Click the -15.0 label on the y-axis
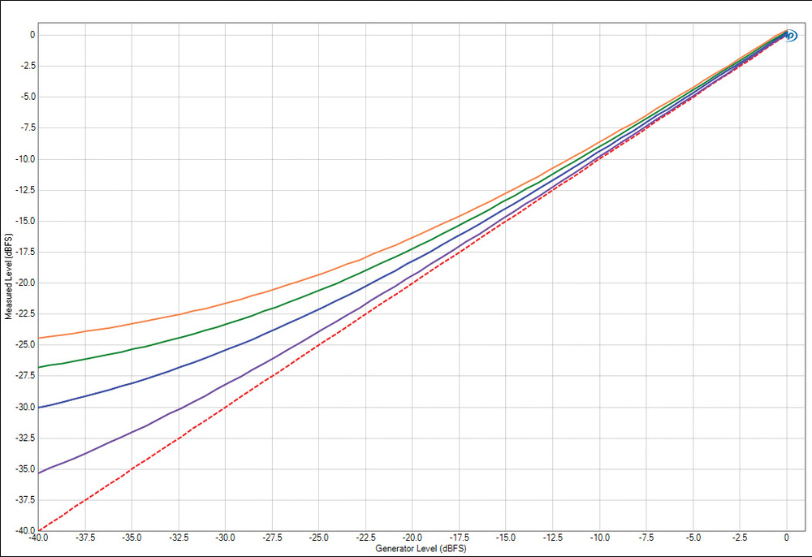Screen dimensions: 812x557 click(27, 221)
